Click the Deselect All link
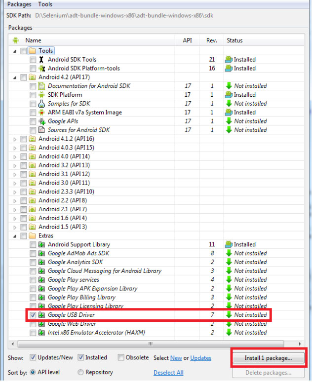 [168, 373]
